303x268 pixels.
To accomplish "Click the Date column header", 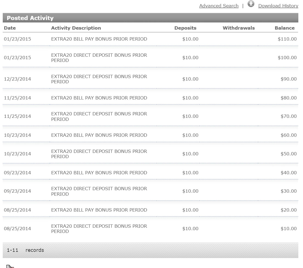I will [x=10, y=28].
